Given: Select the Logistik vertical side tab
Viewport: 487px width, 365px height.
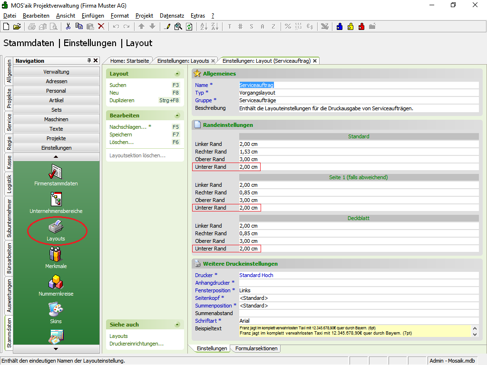Looking at the screenshot, I should (x=9, y=184).
